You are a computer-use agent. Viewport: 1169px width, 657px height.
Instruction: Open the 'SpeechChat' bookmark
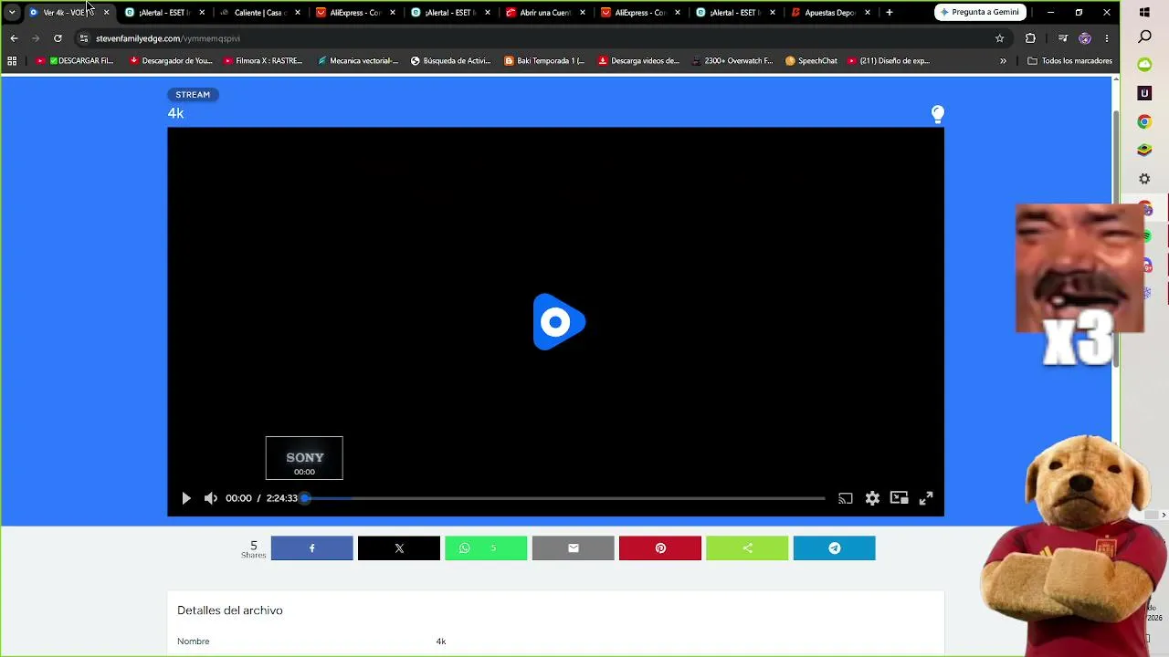pos(811,61)
